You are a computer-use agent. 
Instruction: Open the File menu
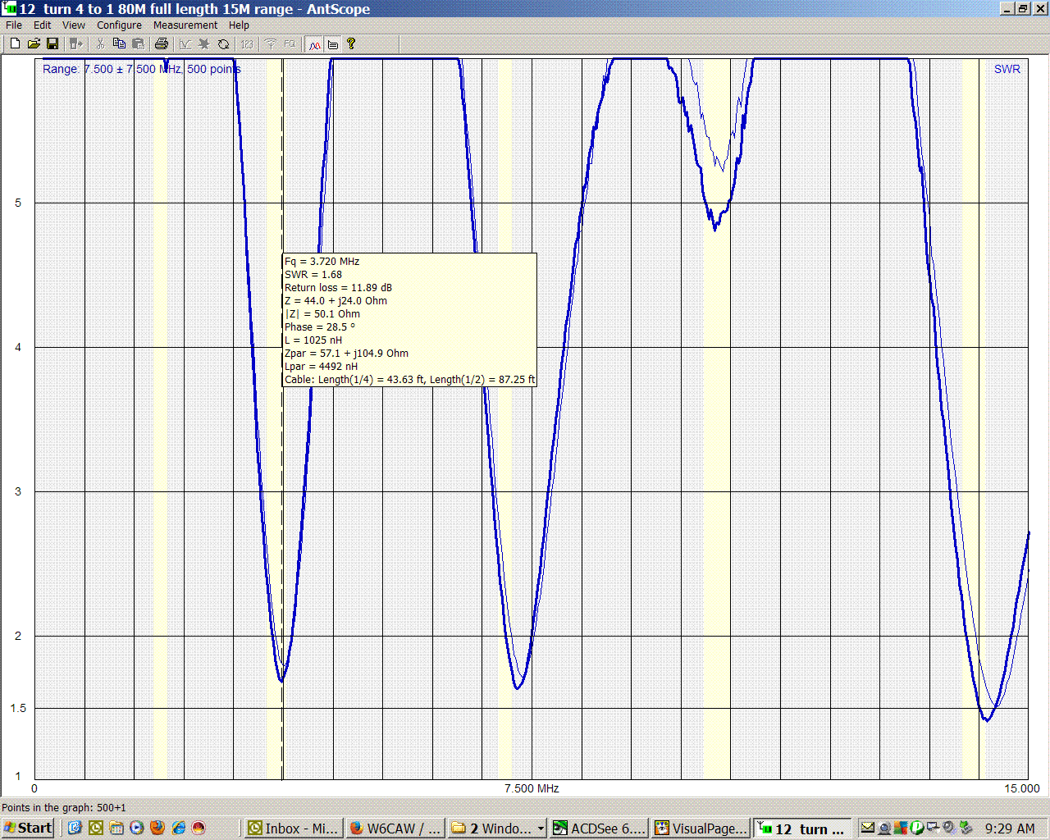click(14, 25)
